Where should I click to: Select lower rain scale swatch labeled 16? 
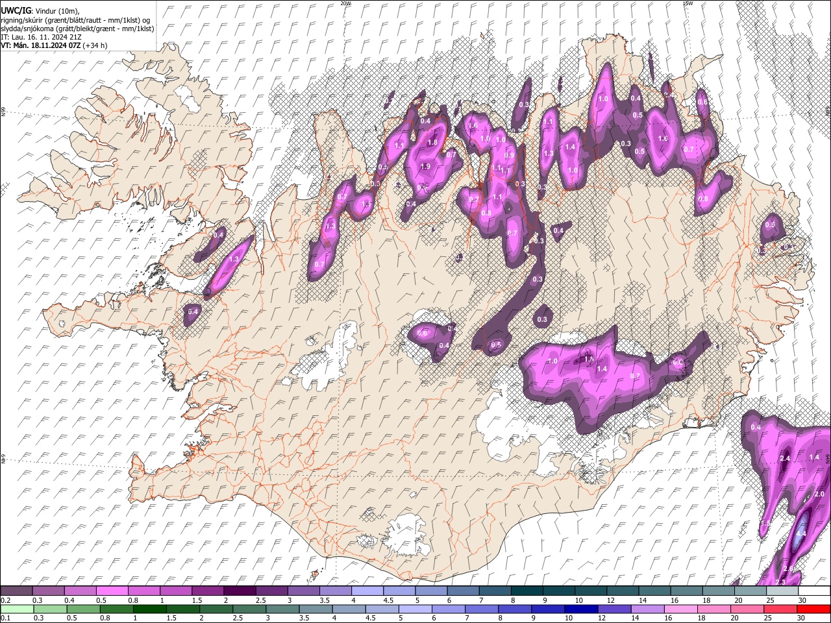pos(682,609)
